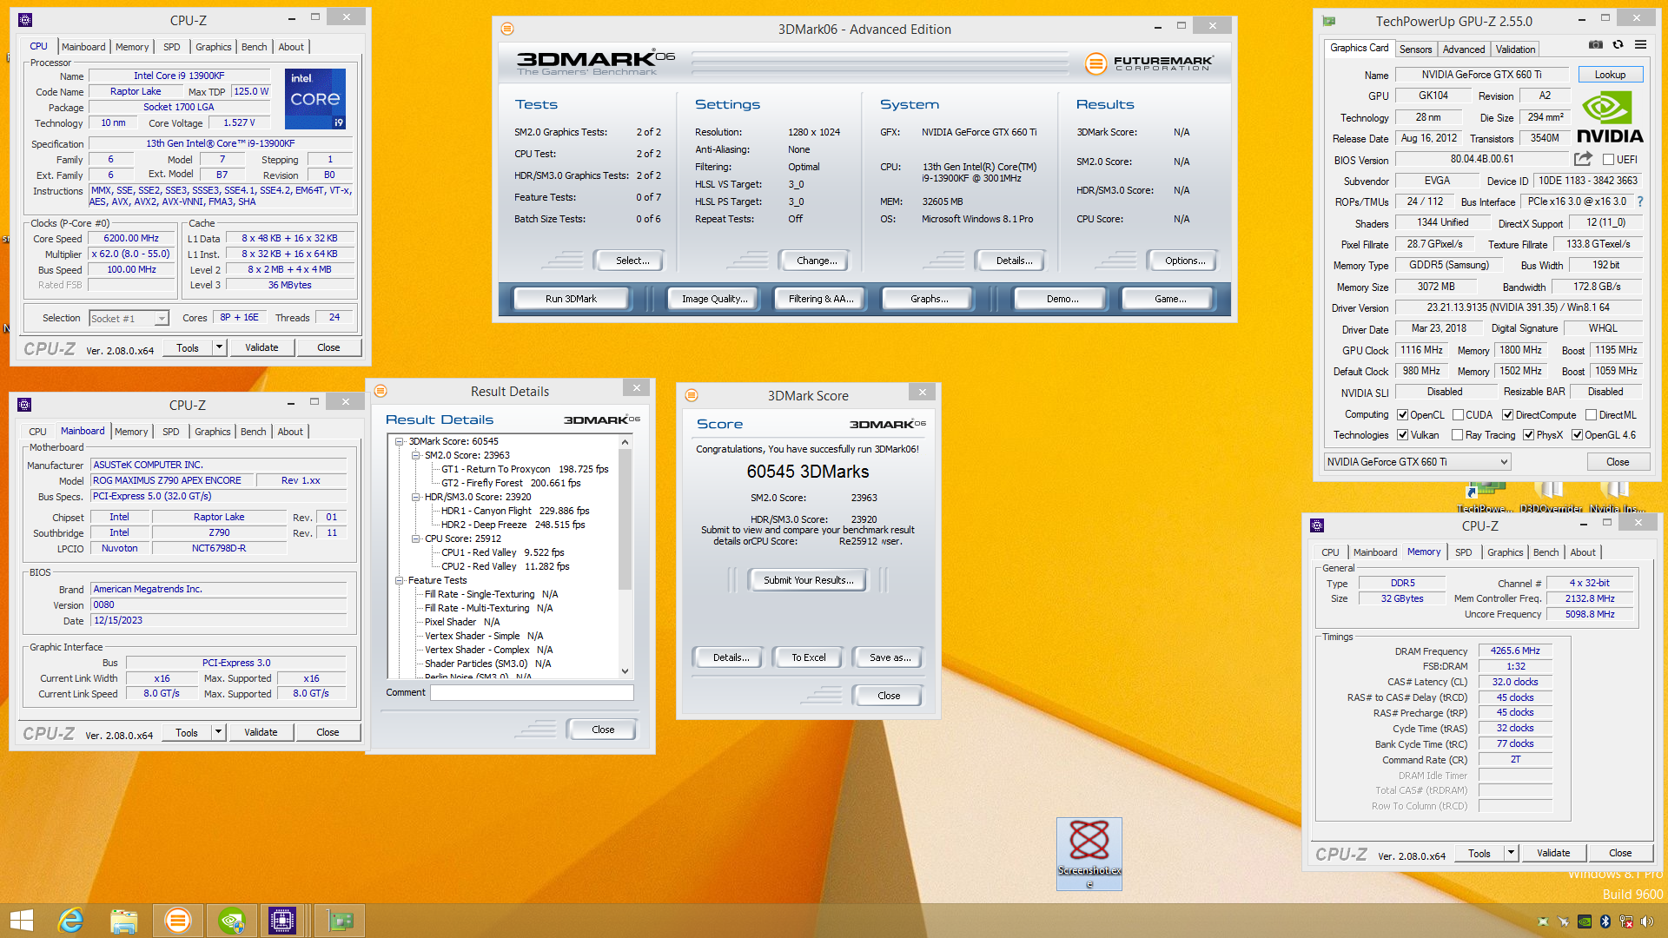Collapse the HDR/SM3.0 Score tree node
Screen dimensions: 1668x938
coord(416,497)
